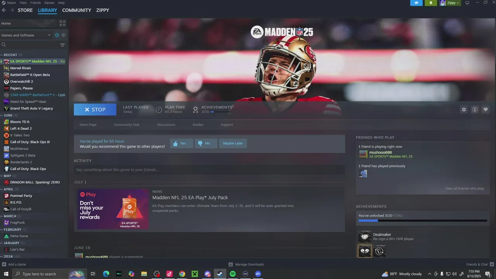Choose Maybe Later for recommendation
This screenshot has width=496, height=279.
(x=233, y=143)
